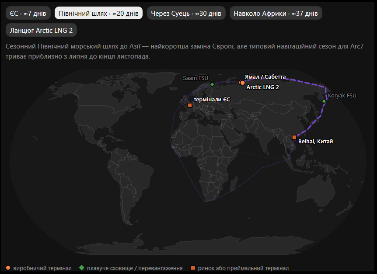Open "Навколо Африки · ≈37 днів" route

(x=276, y=13)
